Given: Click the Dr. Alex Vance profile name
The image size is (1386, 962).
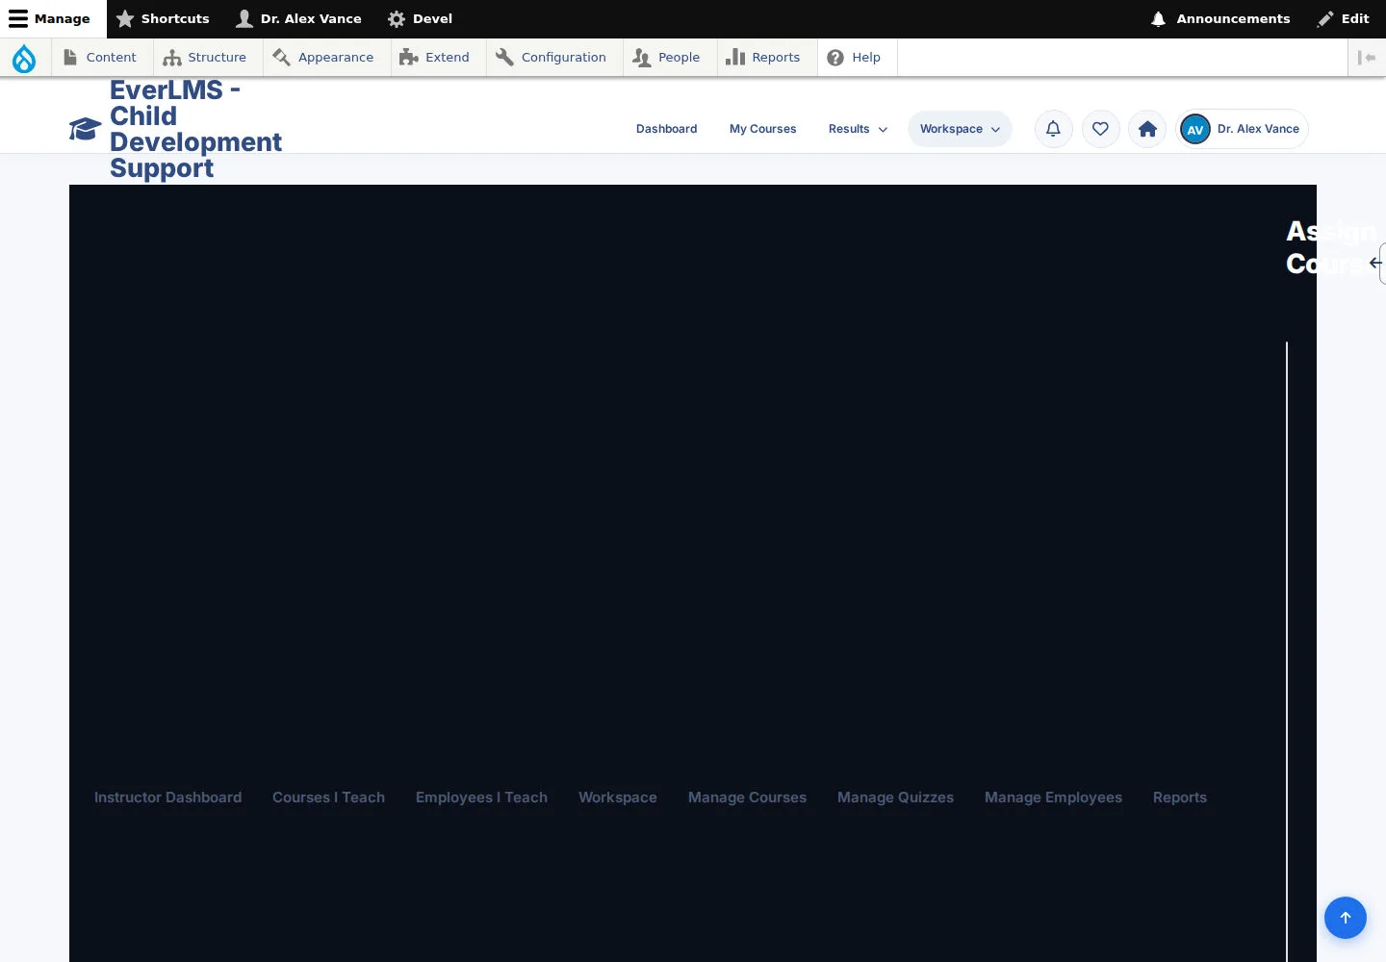Looking at the screenshot, I should coord(1258,129).
